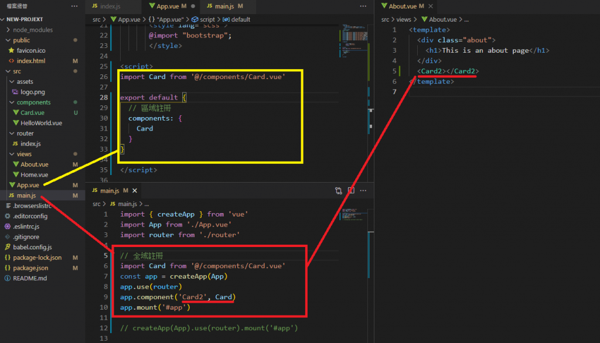Click "app.mount('#app')" in main.js

pyautogui.click(x=155, y=307)
